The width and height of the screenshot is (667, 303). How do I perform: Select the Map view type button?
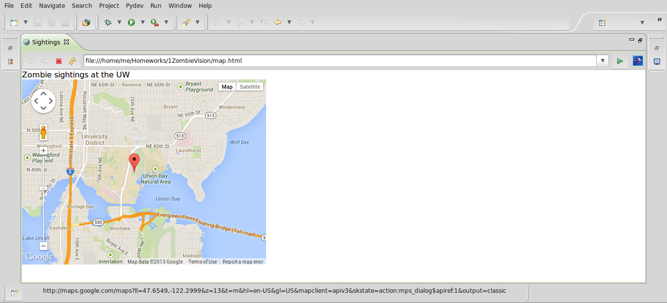pyautogui.click(x=227, y=87)
